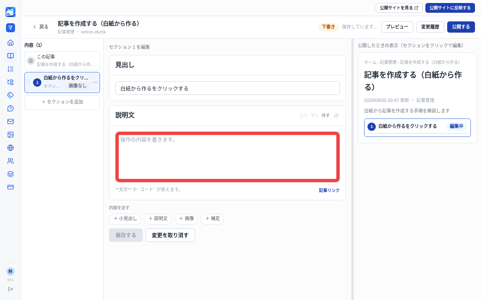
Task: Open the プレビュー preview
Action: coord(397,27)
